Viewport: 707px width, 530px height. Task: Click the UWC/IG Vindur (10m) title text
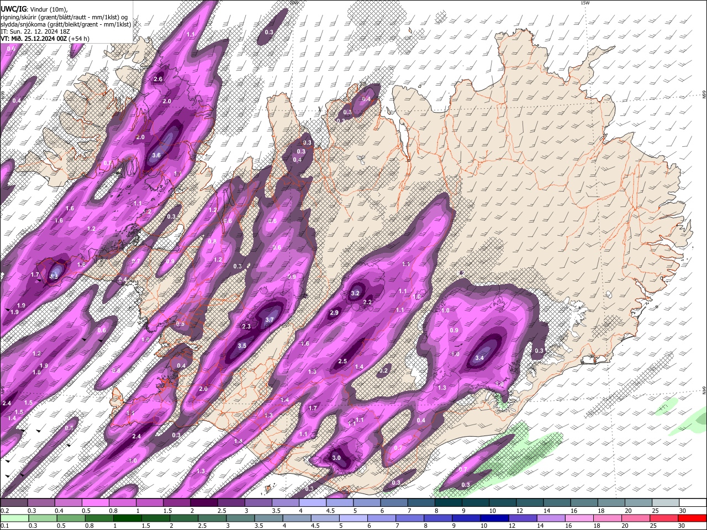[33, 9]
